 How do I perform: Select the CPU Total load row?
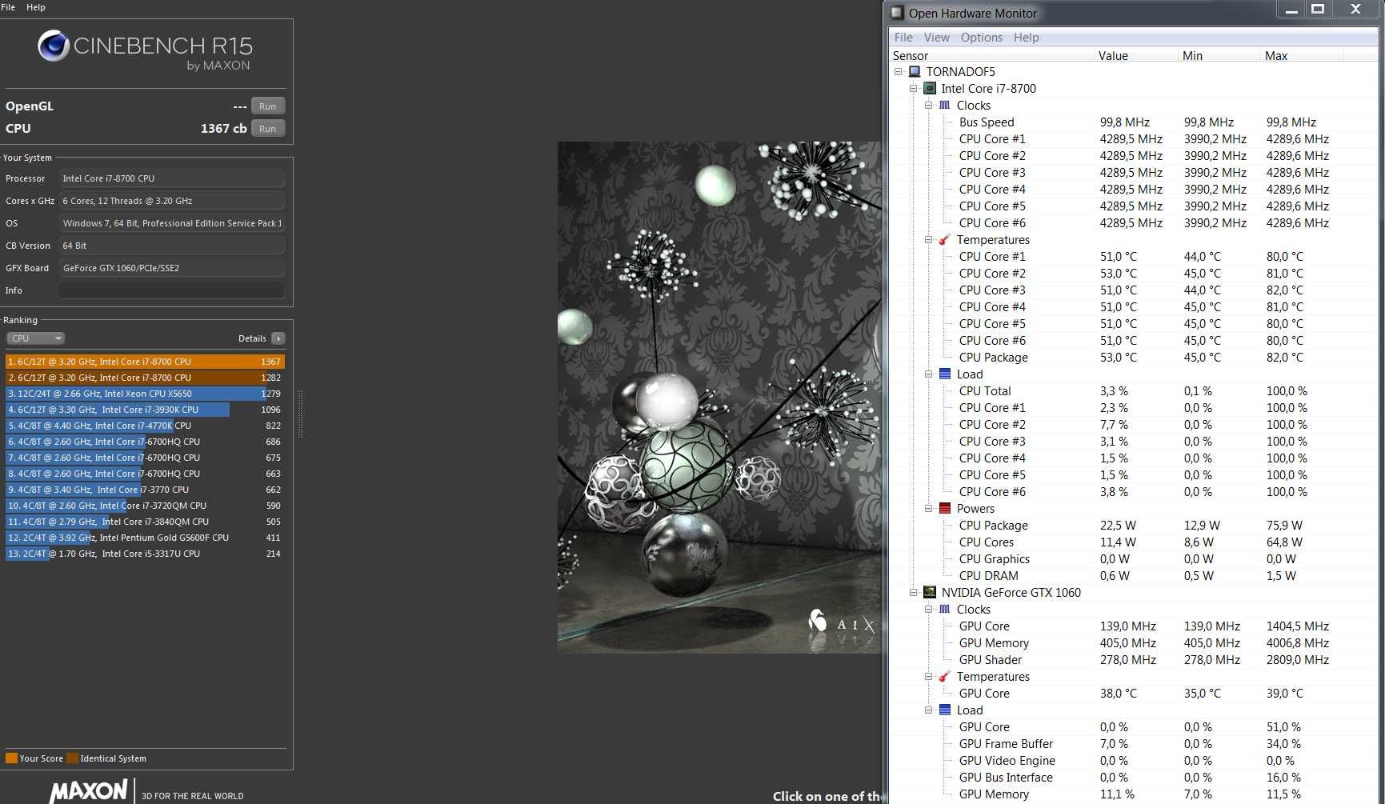tap(1133, 391)
